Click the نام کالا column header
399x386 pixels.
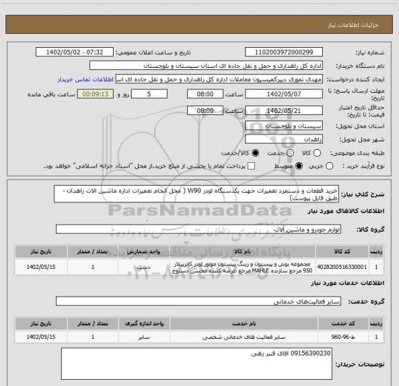click(x=242, y=252)
